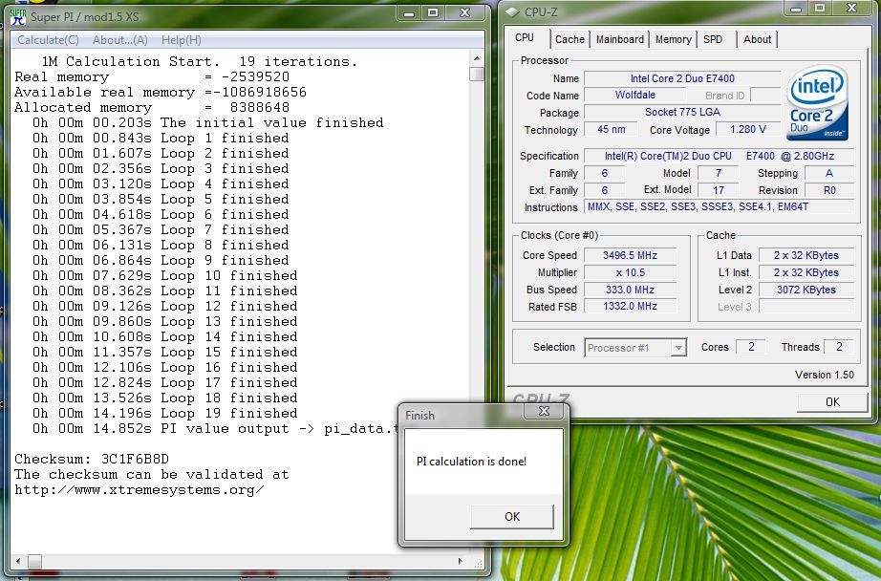Click the Core Voltage value '1.280 V'
Viewport: 881px width, 581px height.
tap(748, 129)
